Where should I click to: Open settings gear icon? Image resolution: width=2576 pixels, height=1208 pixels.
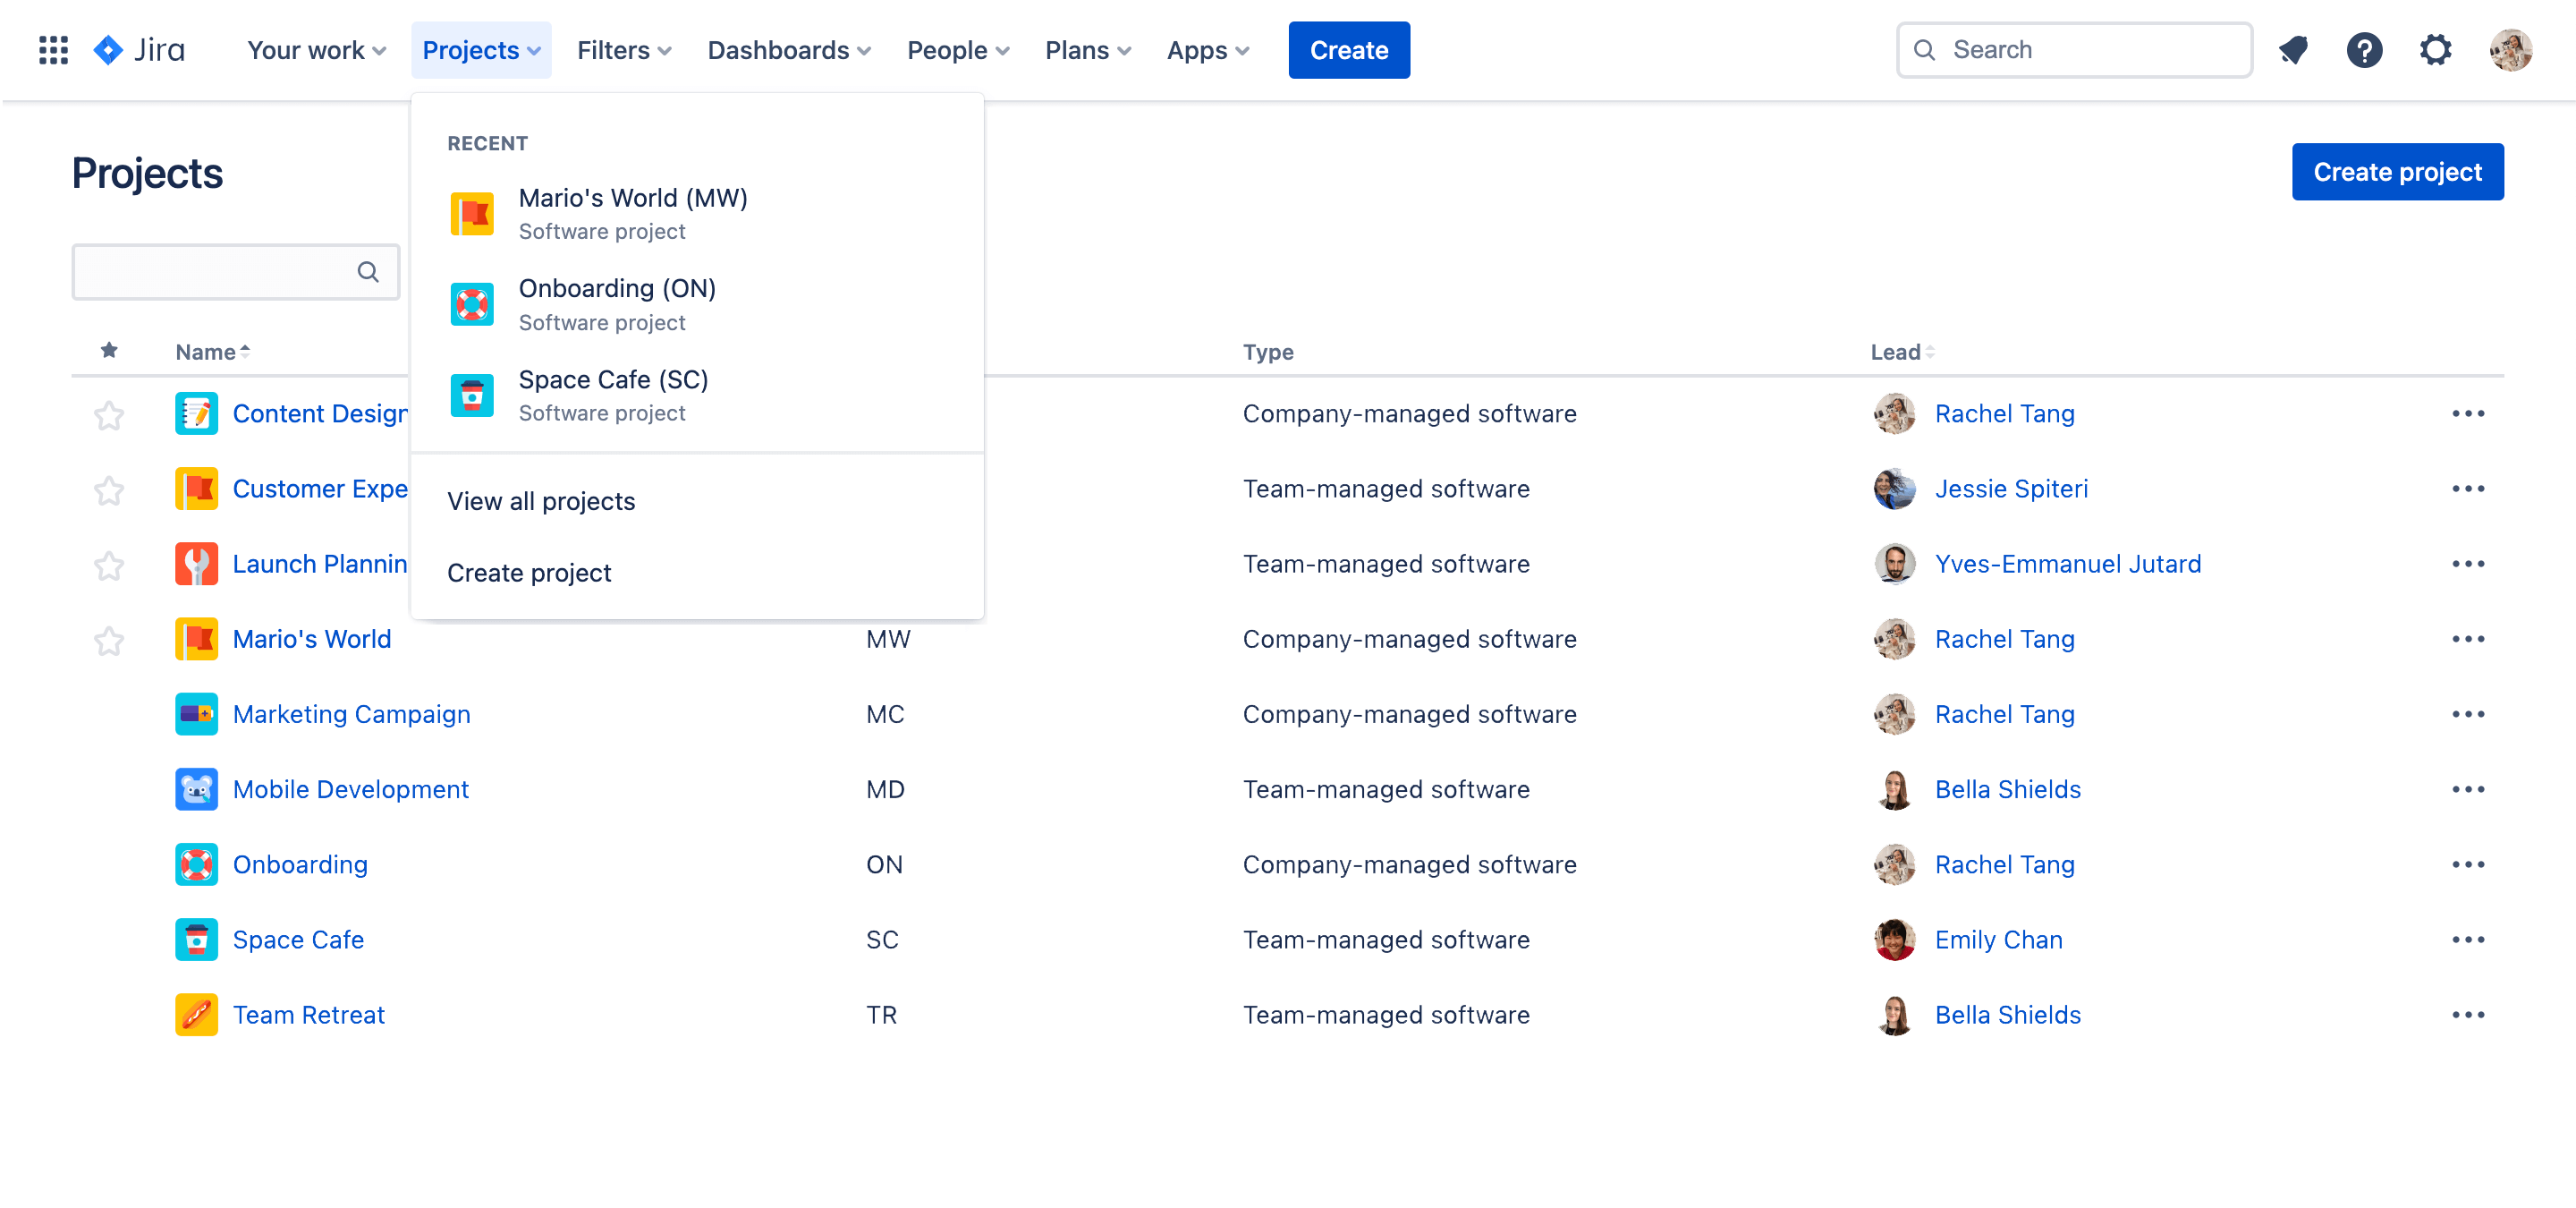[2436, 49]
